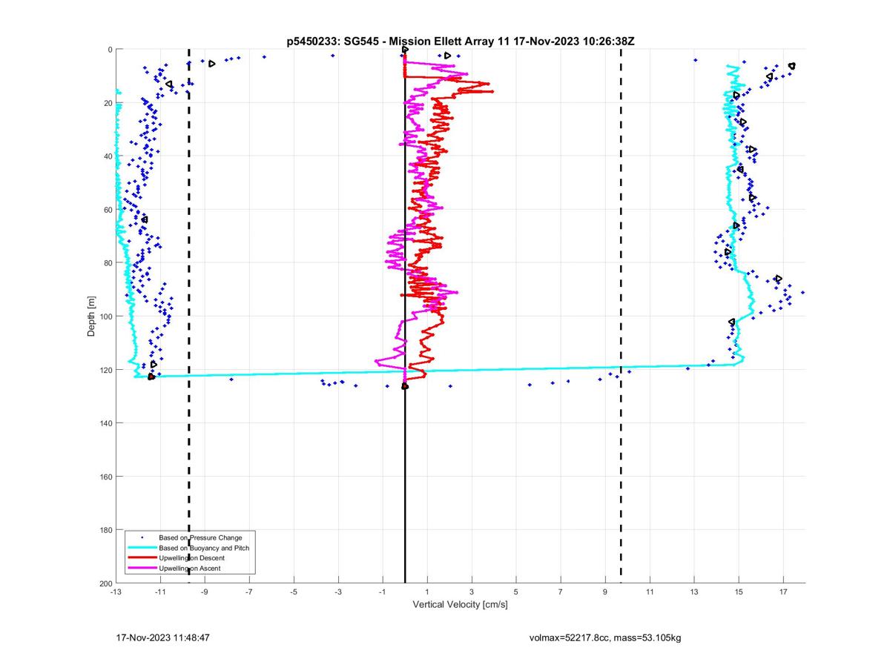
Task: Click the cyan line sample in the legend
Action: pyautogui.click(x=142, y=548)
